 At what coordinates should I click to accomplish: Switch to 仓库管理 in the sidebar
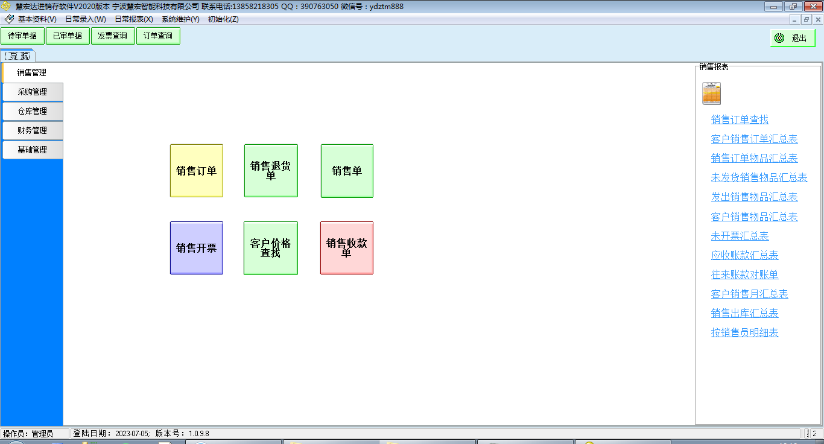click(33, 112)
